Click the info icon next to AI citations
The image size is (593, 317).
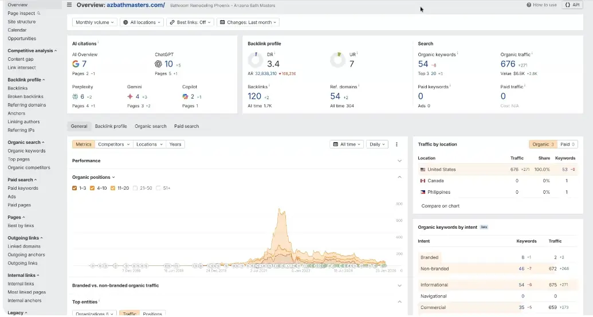[x=99, y=42]
